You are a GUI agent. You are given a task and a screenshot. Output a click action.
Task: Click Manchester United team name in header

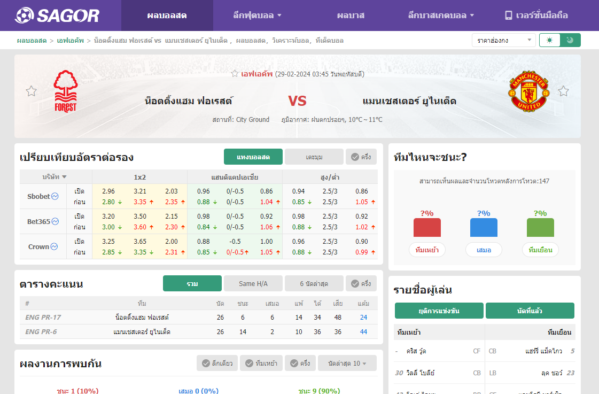pyautogui.click(x=409, y=101)
